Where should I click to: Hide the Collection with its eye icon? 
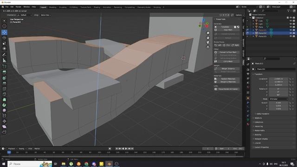(x=291, y=18)
